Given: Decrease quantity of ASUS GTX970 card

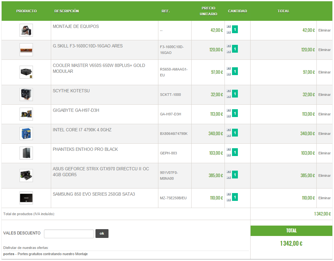Looking at the screenshot, I should tap(228, 177).
